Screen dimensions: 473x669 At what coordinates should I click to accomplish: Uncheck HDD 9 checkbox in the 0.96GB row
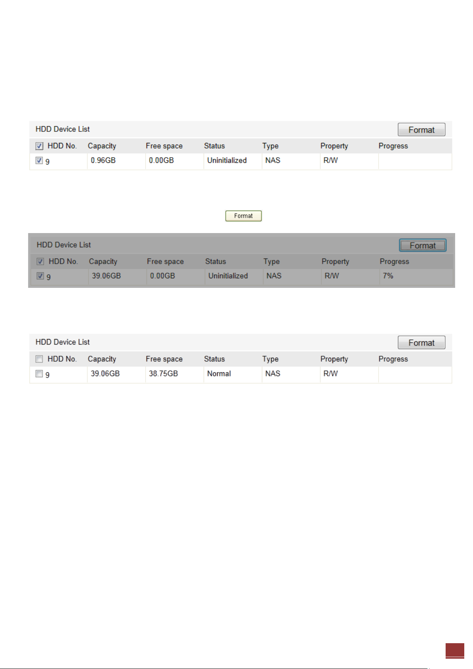[39, 160]
